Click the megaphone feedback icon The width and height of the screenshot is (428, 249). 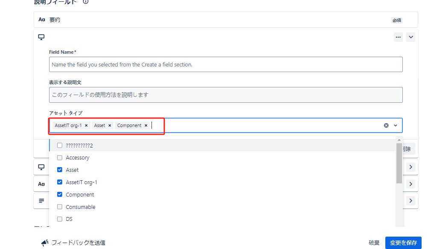[x=45, y=243]
